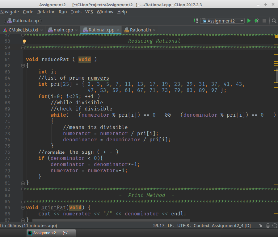Close the Rational.h tab
This screenshot has width=278, height=237.
coord(154,30)
